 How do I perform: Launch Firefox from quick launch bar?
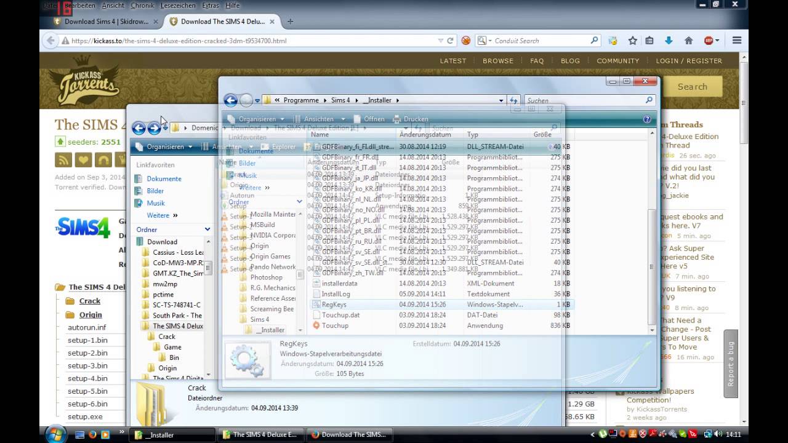(x=92, y=434)
